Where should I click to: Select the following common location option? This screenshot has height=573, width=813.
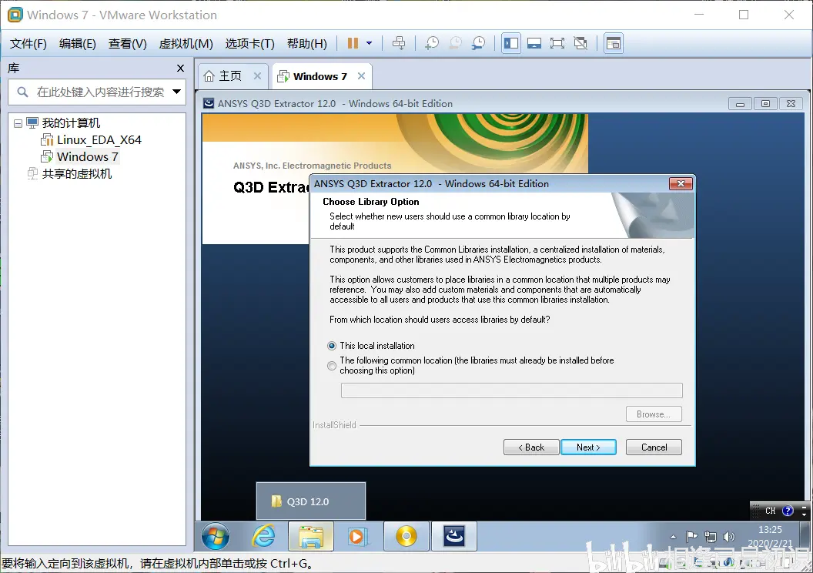332,366
